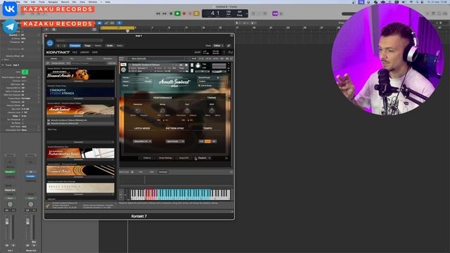Click the instrument info icon
The image size is (450, 253).
pyautogui.click(x=186, y=65)
